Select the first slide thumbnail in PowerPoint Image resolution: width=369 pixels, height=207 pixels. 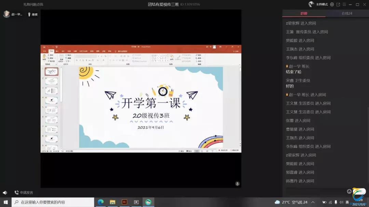pyautogui.click(x=52, y=71)
